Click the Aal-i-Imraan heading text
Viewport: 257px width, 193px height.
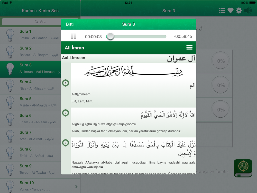point(74,58)
